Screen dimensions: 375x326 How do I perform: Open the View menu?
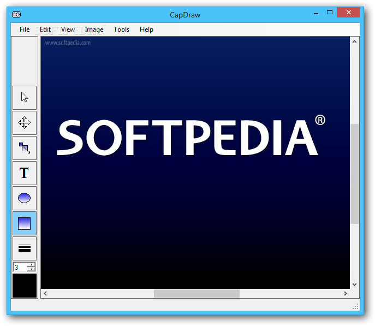68,29
